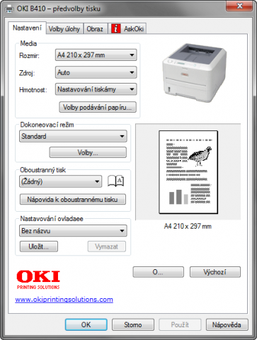Screen dimensions: 257x340
Task: Open Nápovida k oboustrannému tisku help
Action: point(73,200)
